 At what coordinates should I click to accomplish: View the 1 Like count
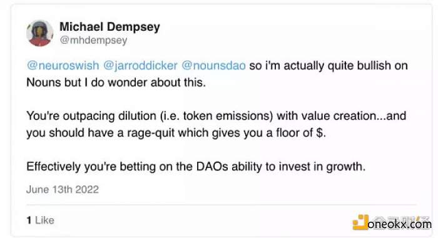pos(41,220)
